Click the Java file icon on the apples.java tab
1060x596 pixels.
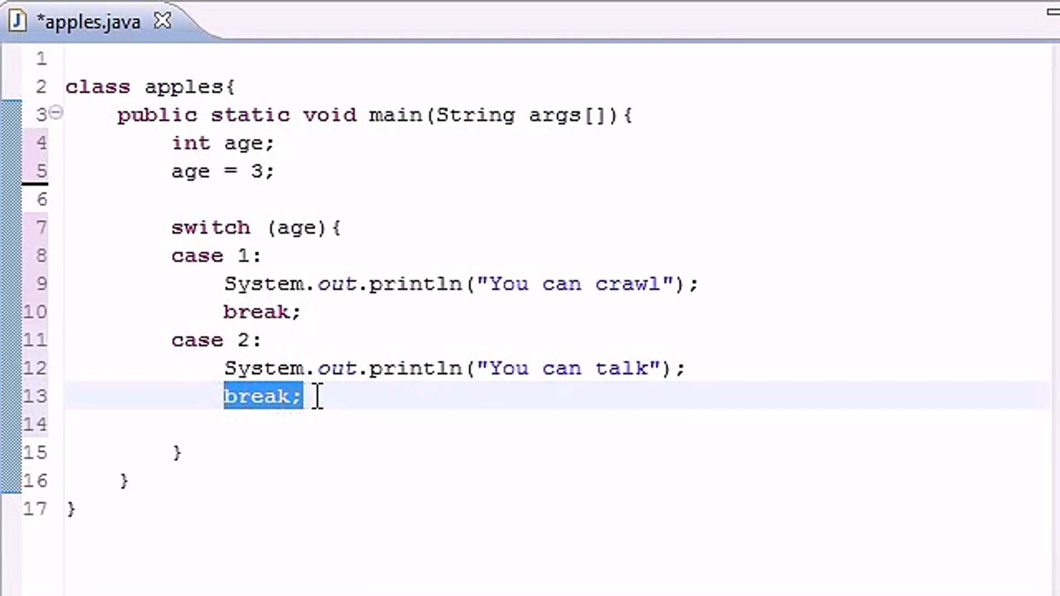[18, 21]
